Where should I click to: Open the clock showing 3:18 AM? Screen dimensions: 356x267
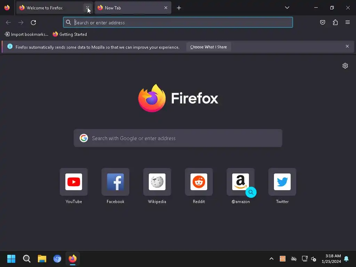pos(331,259)
